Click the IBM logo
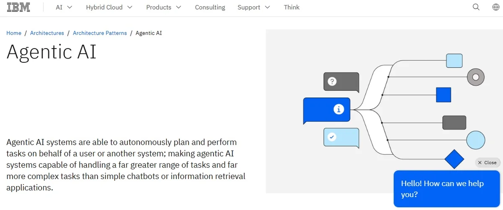 (x=18, y=7)
